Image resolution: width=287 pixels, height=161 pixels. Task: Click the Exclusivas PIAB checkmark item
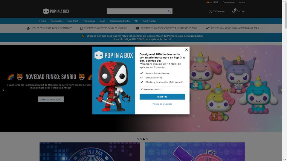click(151, 78)
